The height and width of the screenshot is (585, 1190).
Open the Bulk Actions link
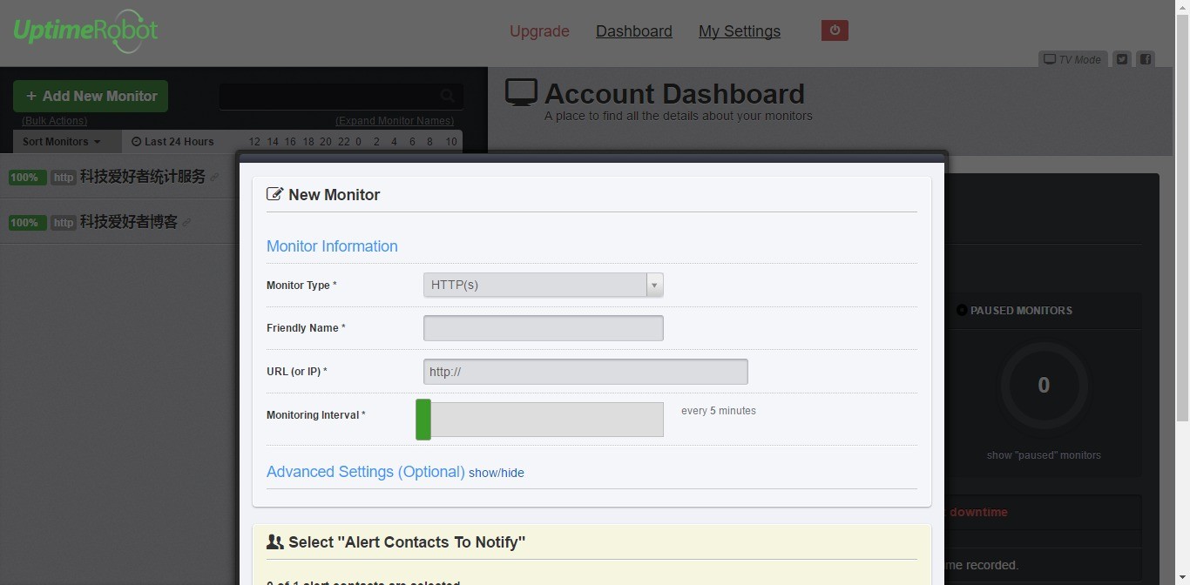[55, 121]
